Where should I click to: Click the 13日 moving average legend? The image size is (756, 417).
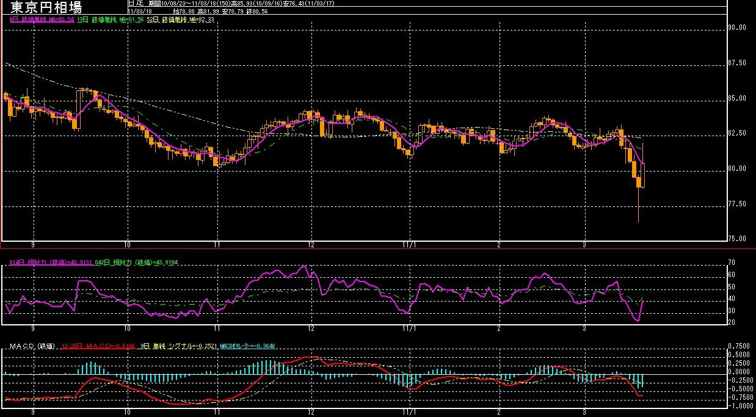click(111, 20)
